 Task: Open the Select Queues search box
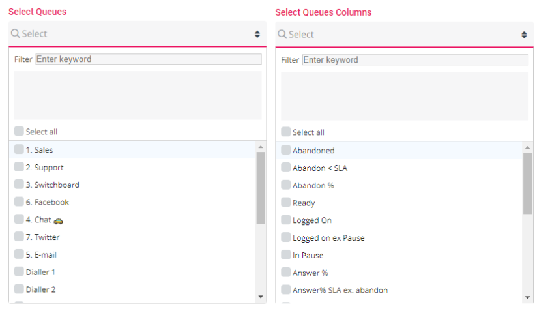[130, 34]
